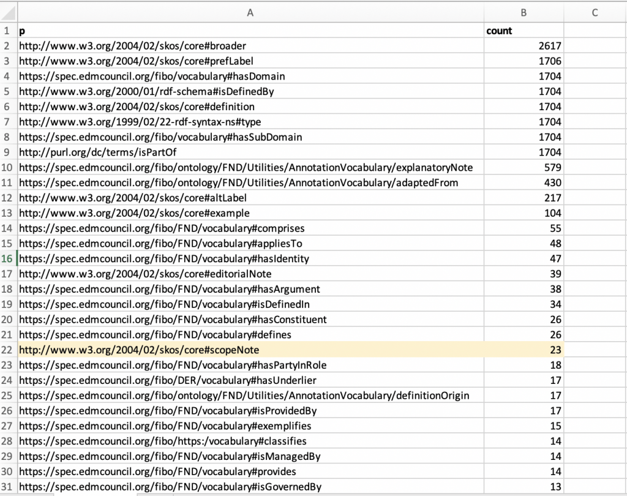Select the vocabulary#hasPartyInRole cell
627x496 pixels.
(250, 365)
